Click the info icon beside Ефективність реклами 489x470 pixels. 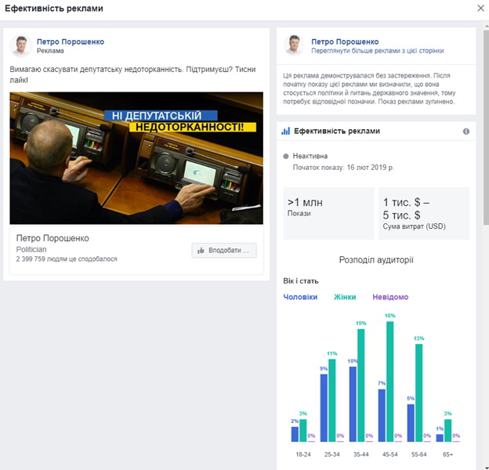click(x=465, y=132)
